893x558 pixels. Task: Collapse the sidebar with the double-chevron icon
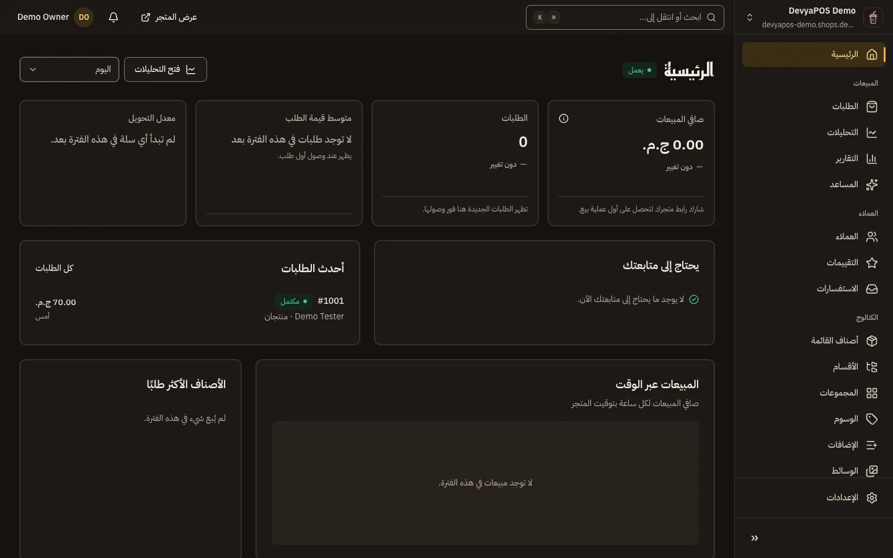755,538
